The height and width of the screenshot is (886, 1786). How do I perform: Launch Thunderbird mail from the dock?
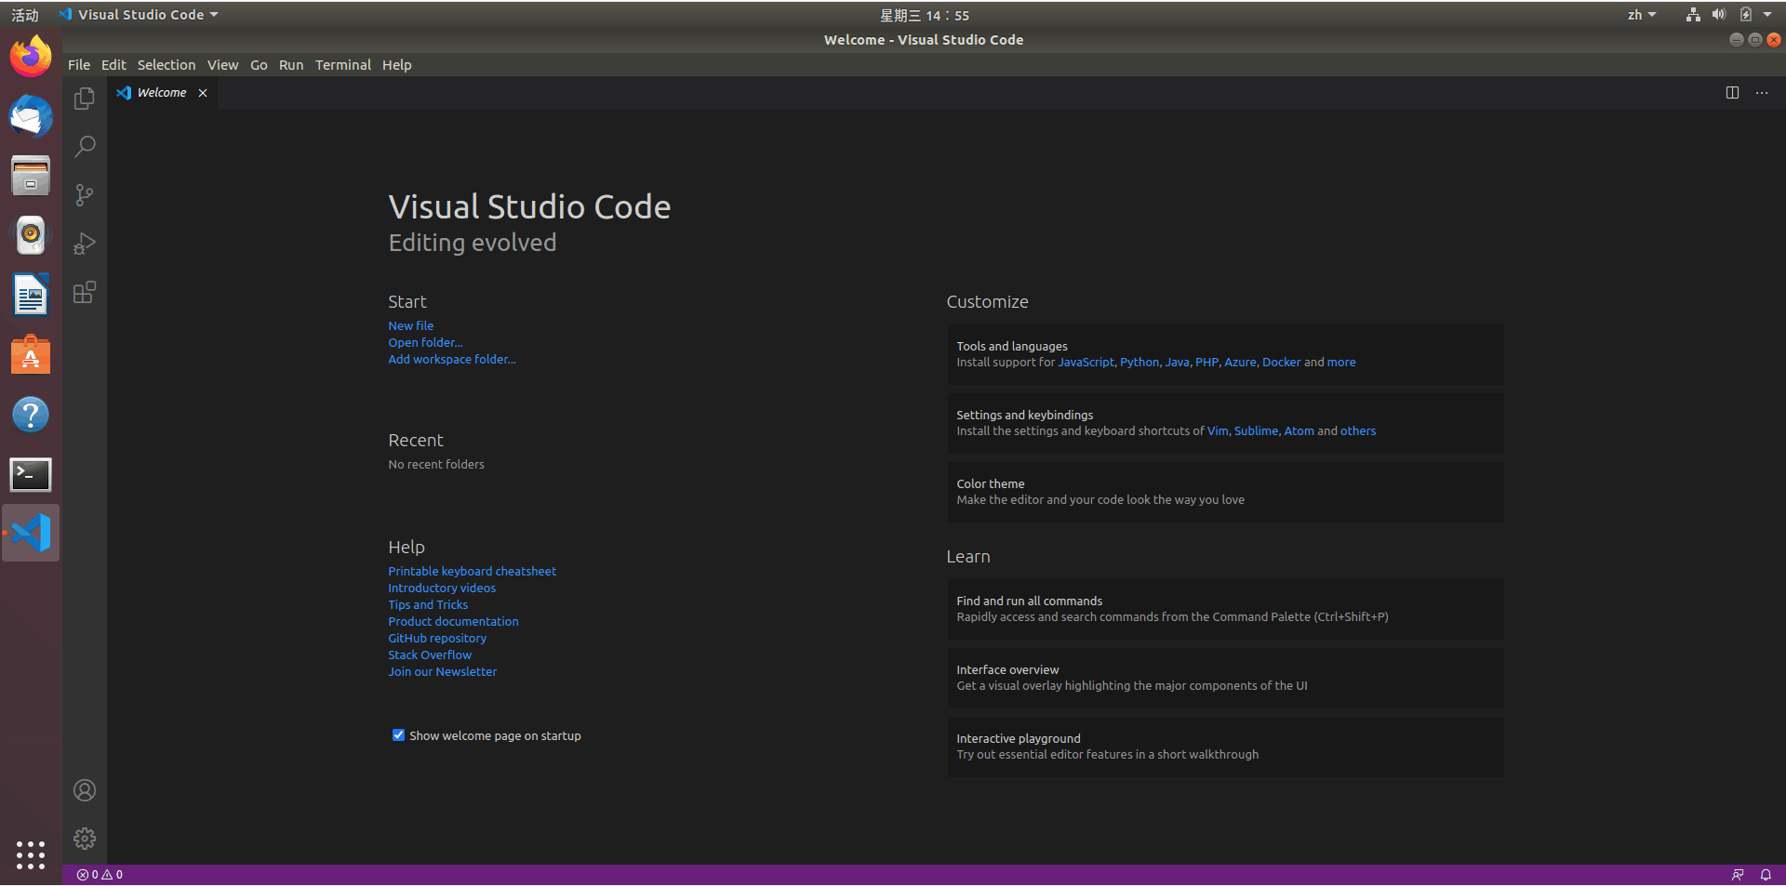pyautogui.click(x=31, y=117)
